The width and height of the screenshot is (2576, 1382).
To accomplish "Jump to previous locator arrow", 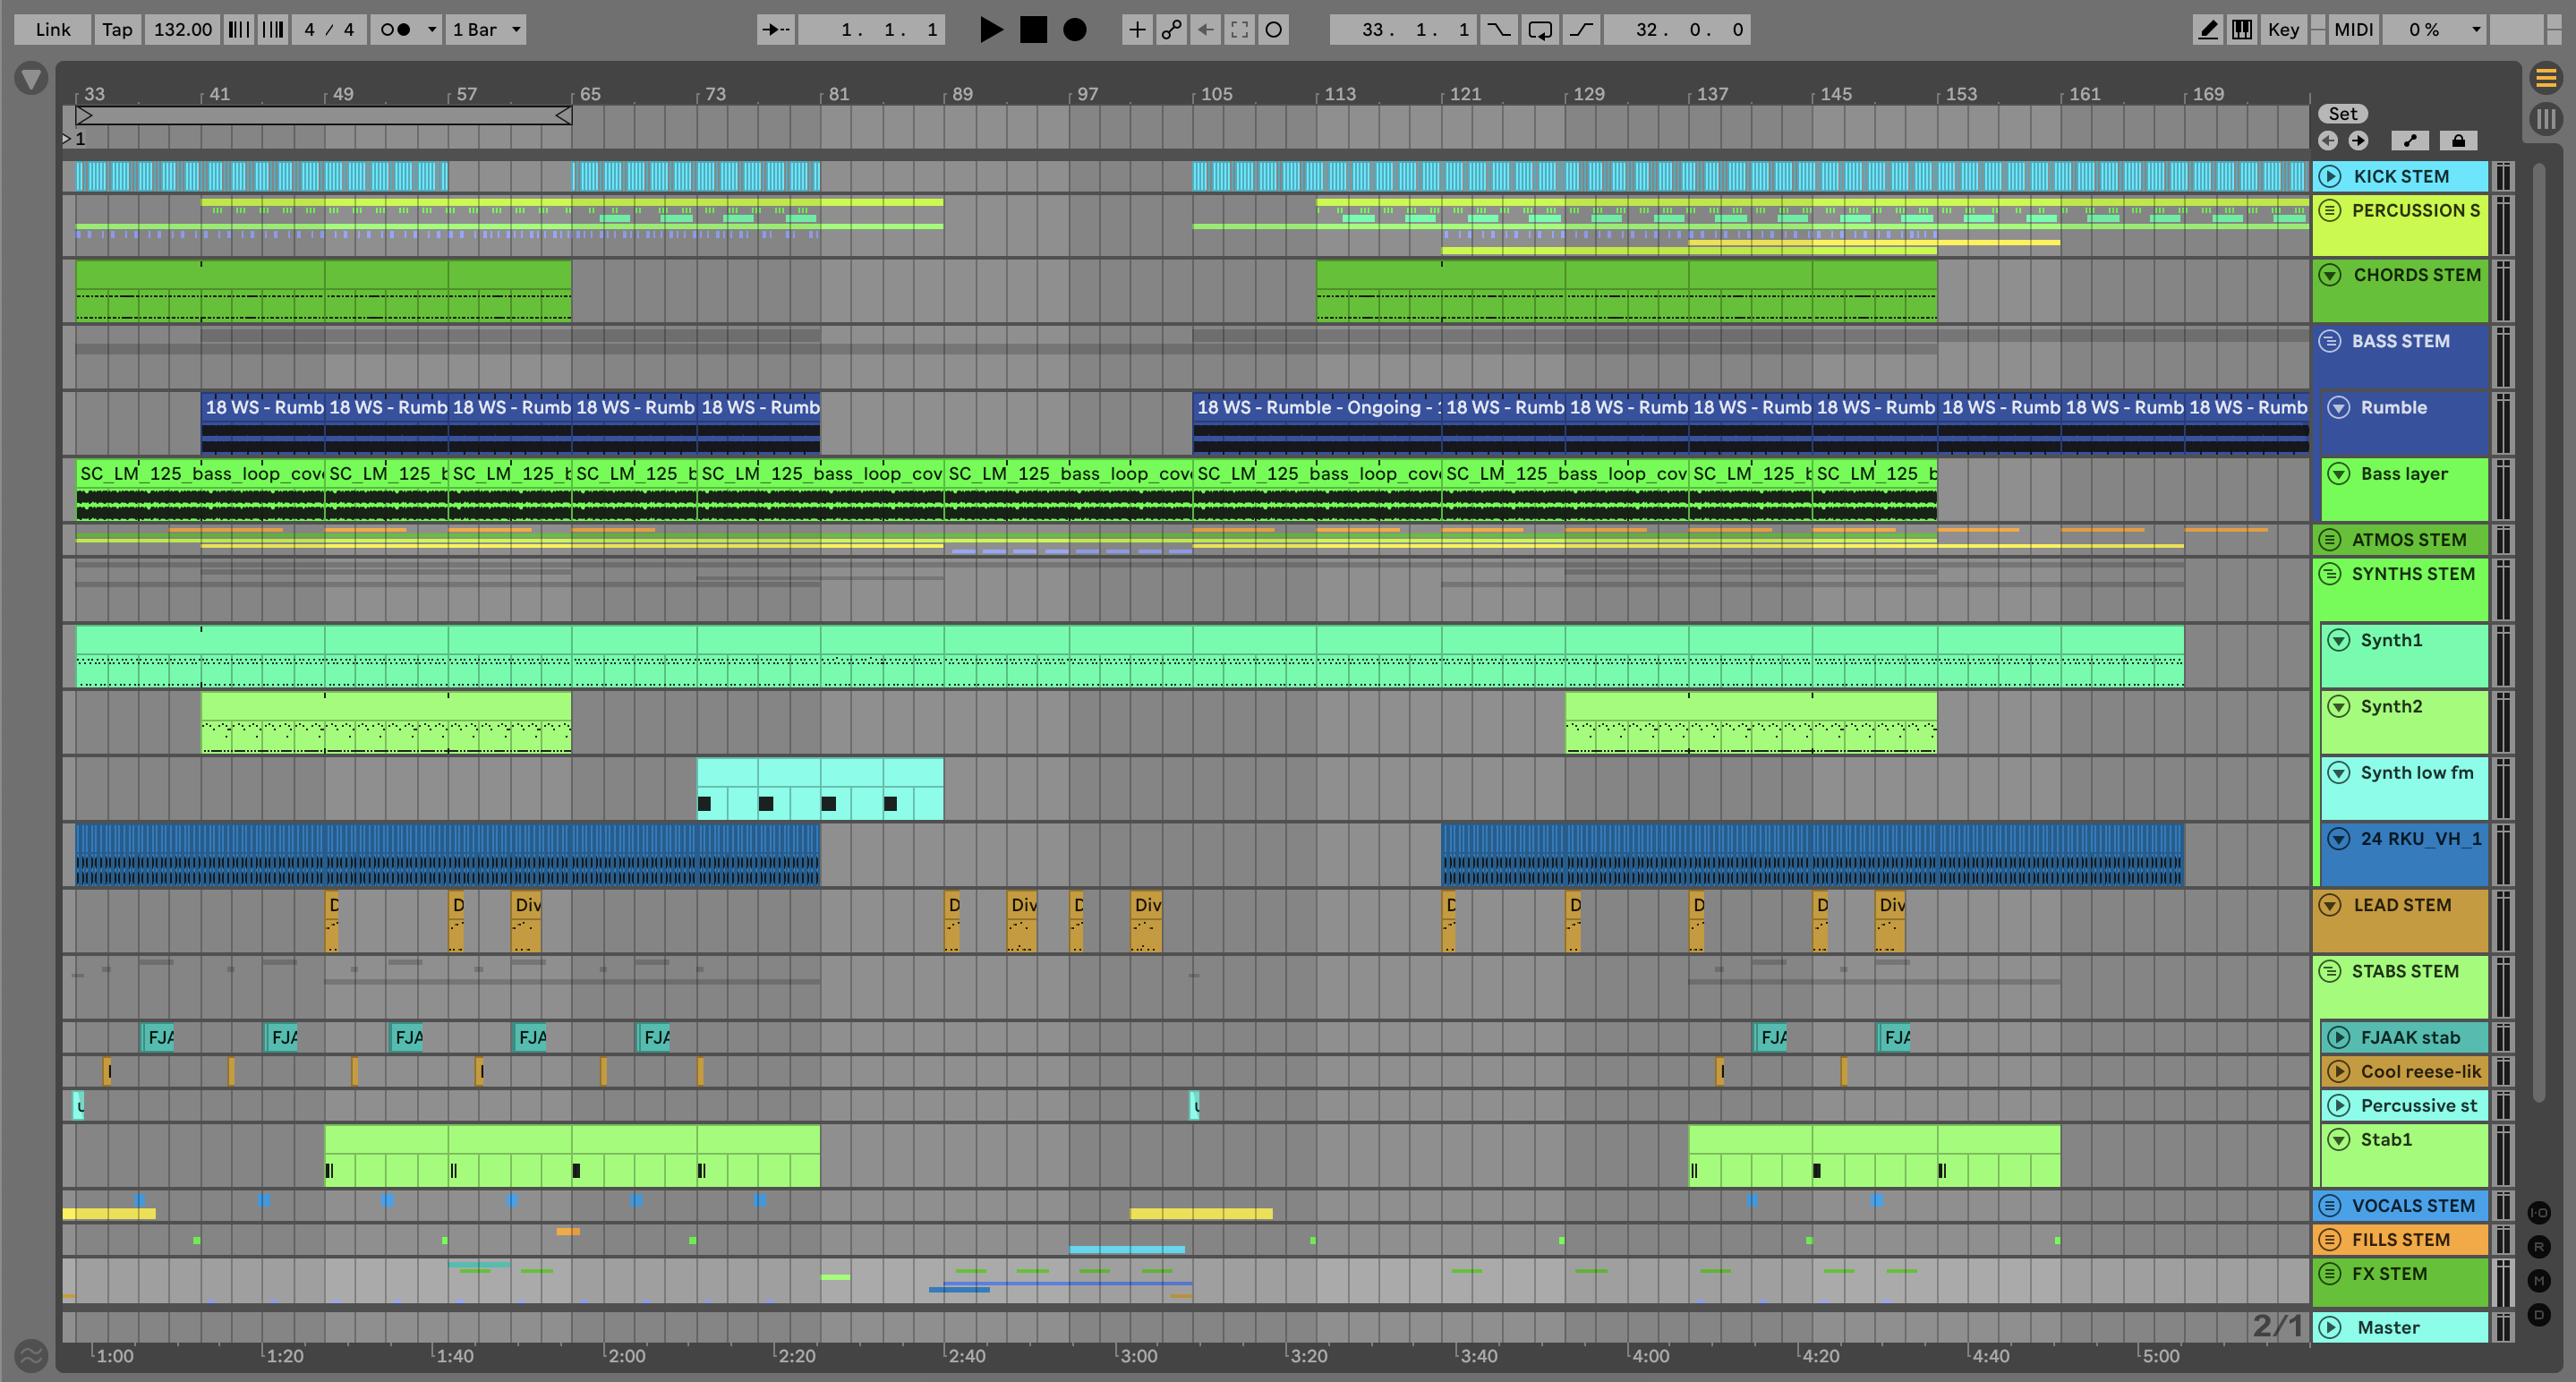I will click(x=2328, y=140).
